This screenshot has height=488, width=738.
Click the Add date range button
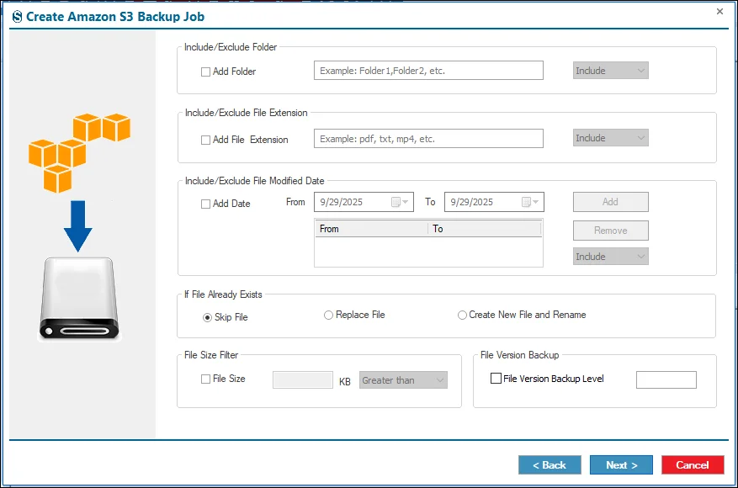(610, 202)
